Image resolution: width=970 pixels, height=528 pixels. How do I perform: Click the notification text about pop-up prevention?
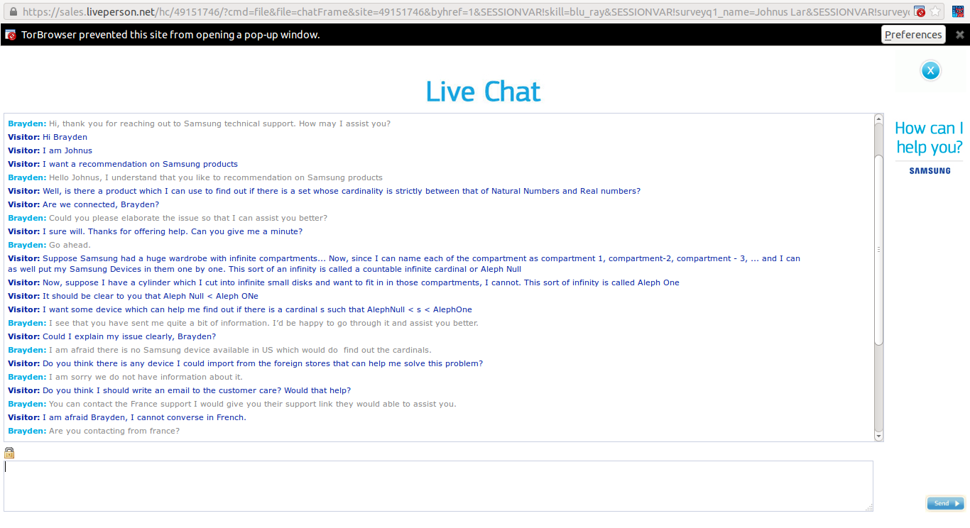tap(170, 34)
